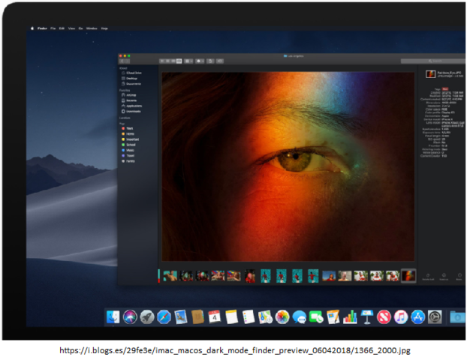Viewport: 467px width, 360px height.
Task: Click the Share toolbar button
Action: point(210,61)
